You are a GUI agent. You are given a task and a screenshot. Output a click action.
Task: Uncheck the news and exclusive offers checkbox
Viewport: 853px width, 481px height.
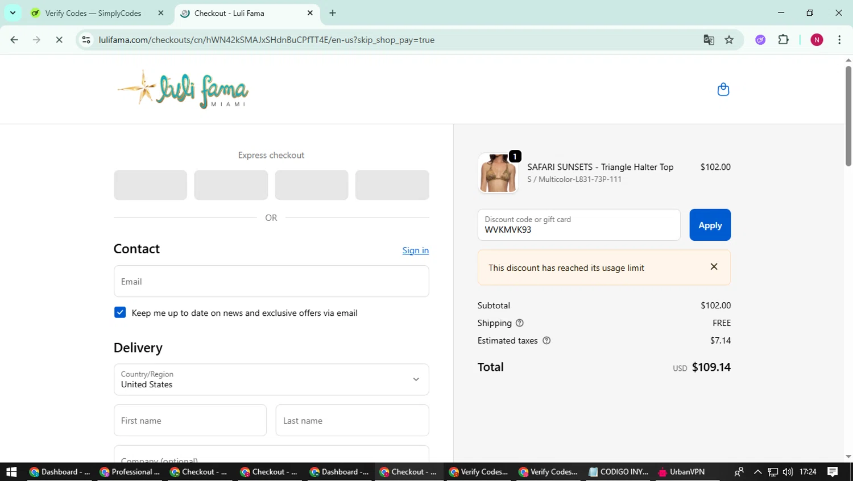coord(120,312)
